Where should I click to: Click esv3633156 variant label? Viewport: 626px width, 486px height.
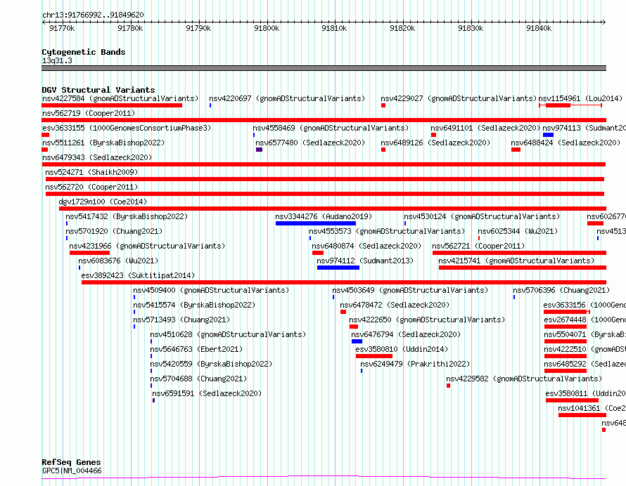tap(585, 305)
